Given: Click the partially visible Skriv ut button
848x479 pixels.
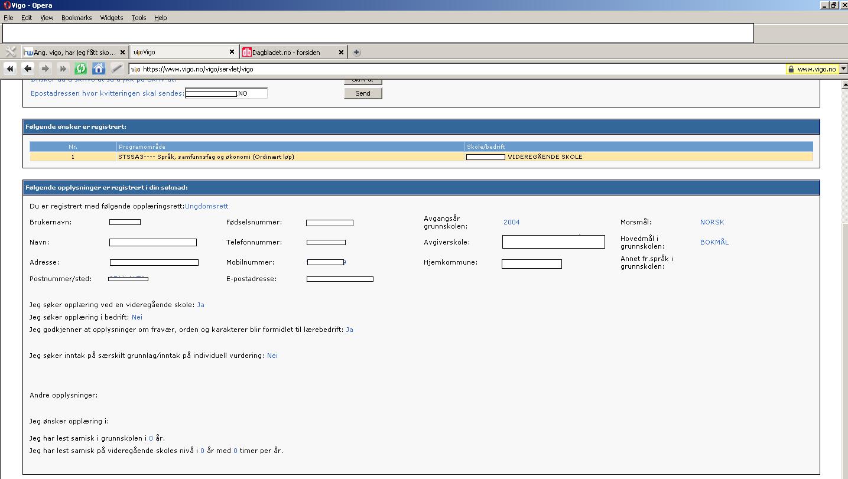Looking at the screenshot, I should click(x=363, y=81).
